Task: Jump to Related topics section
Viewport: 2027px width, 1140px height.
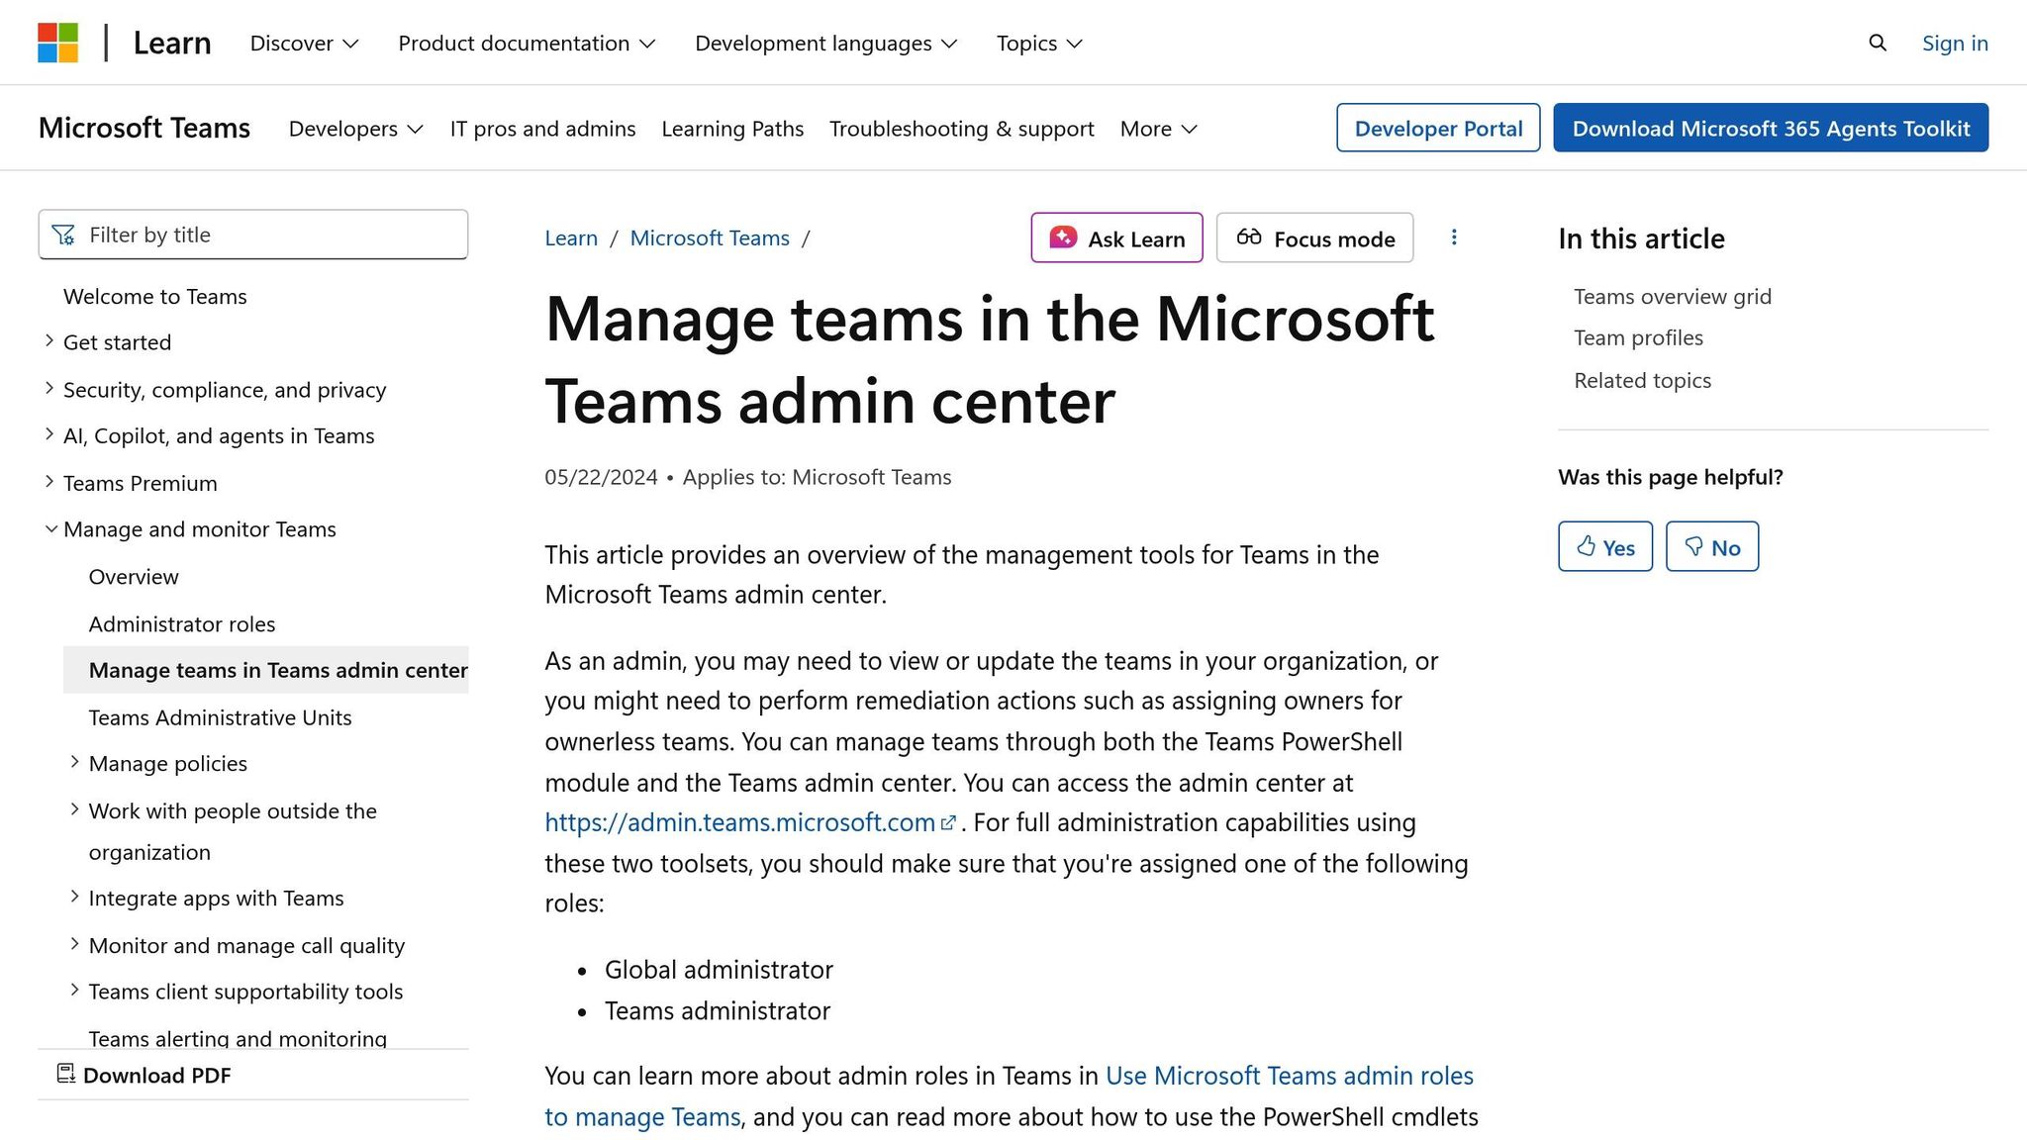Action: click(1642, 381)
